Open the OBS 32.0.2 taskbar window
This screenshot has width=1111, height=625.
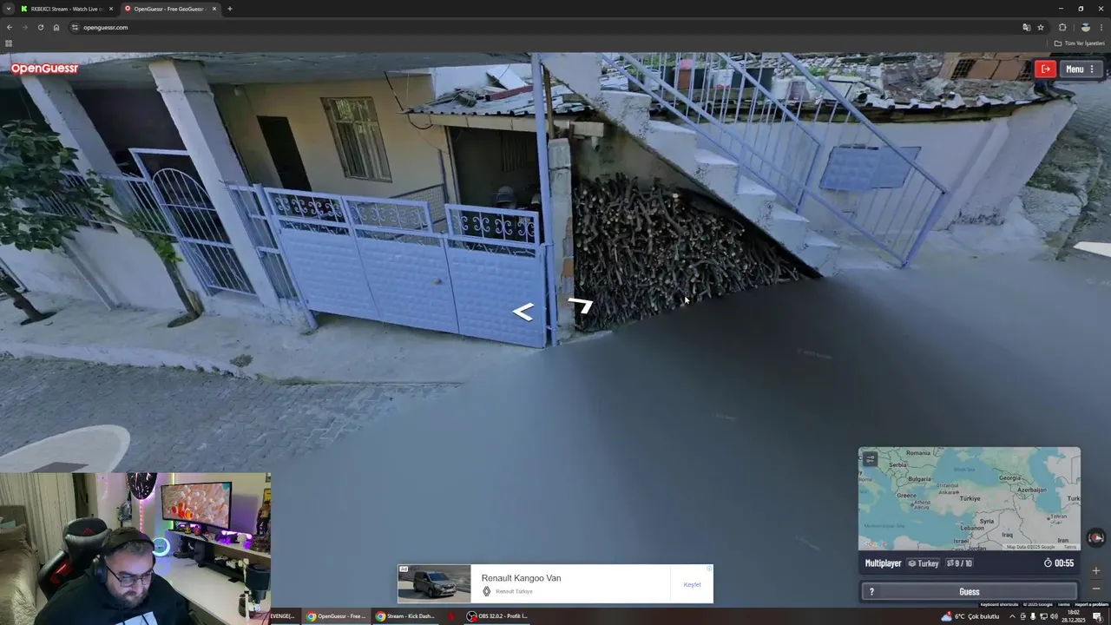tap(496, 616)
